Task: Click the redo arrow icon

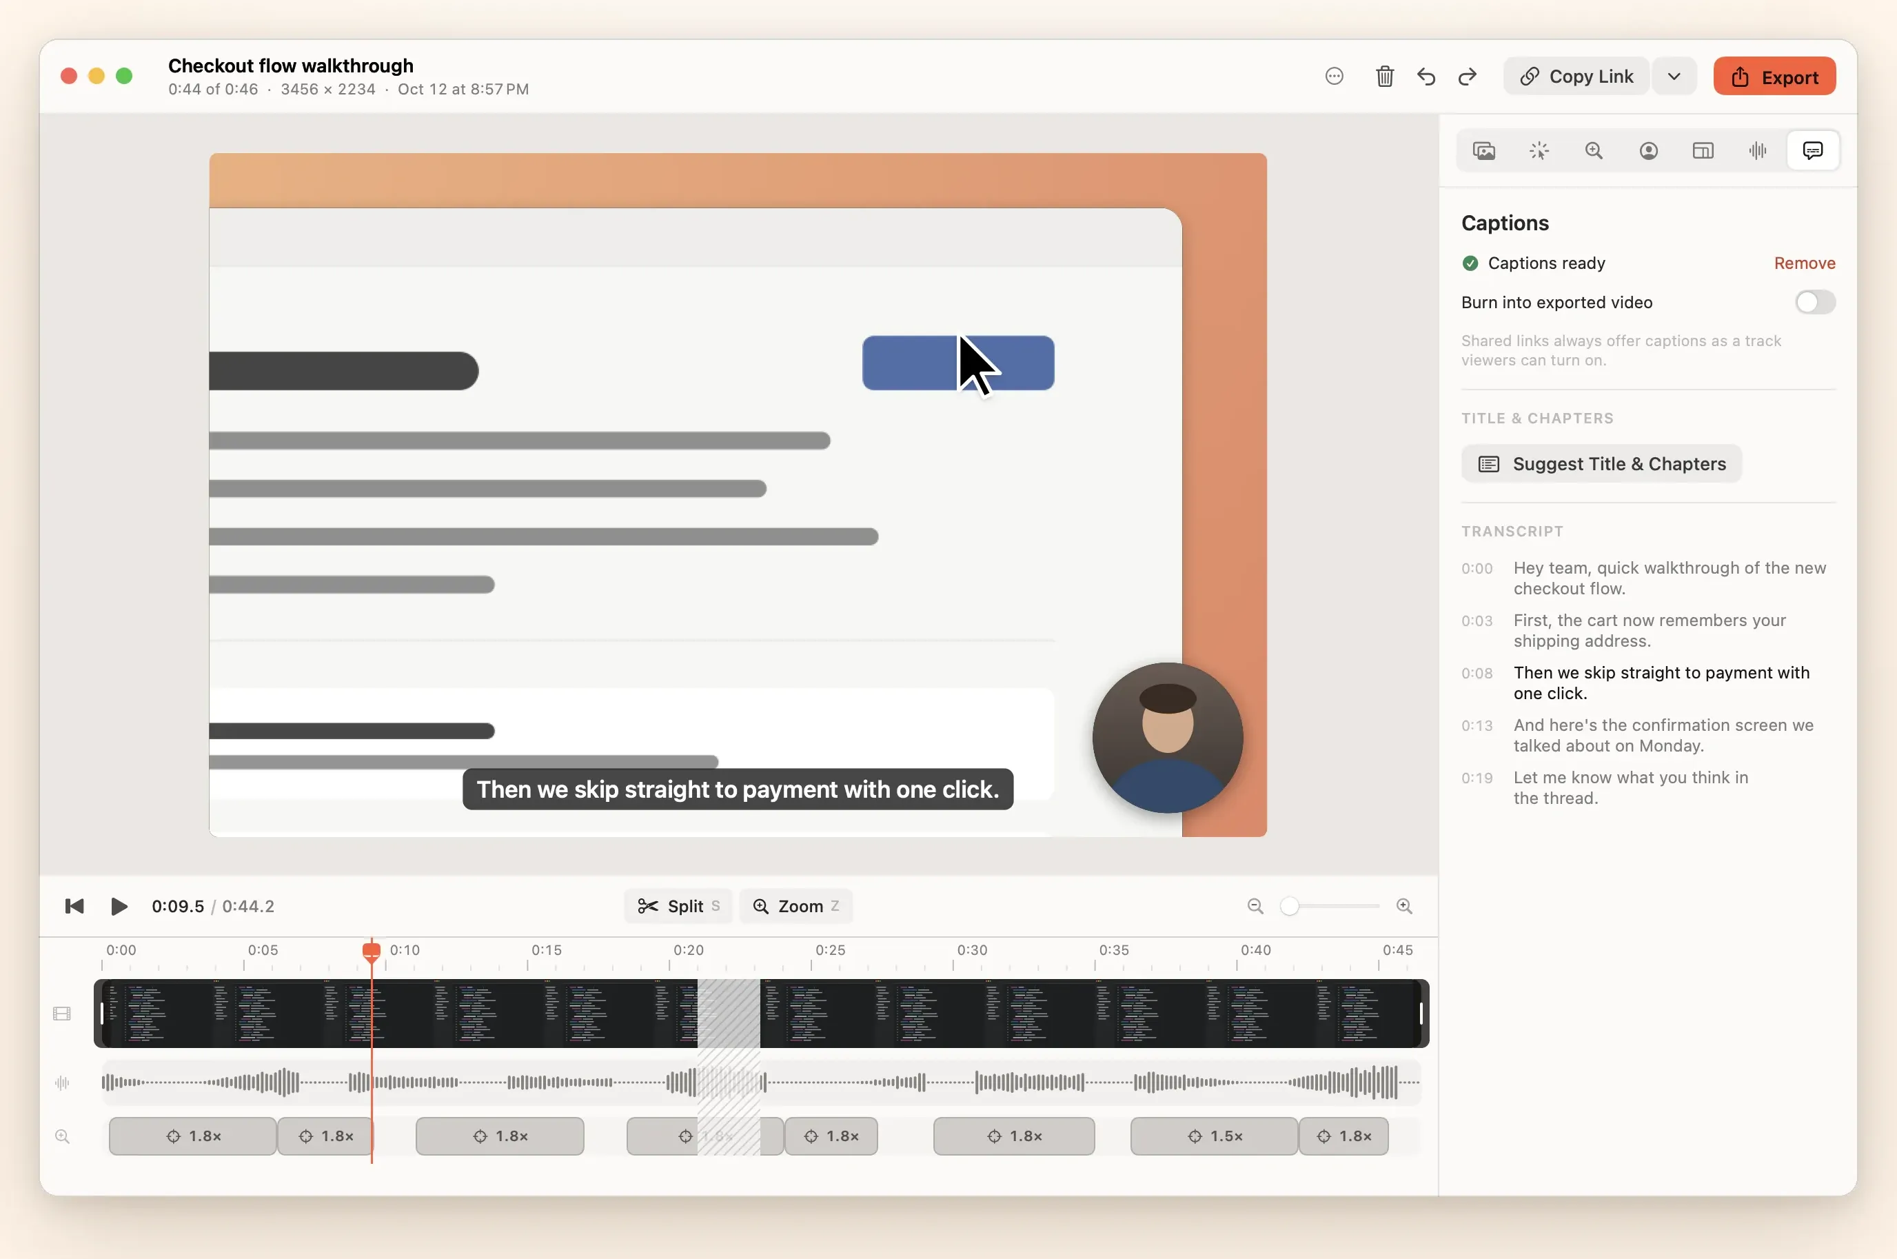Action: pyautogui.click(x=1468, y=77)
